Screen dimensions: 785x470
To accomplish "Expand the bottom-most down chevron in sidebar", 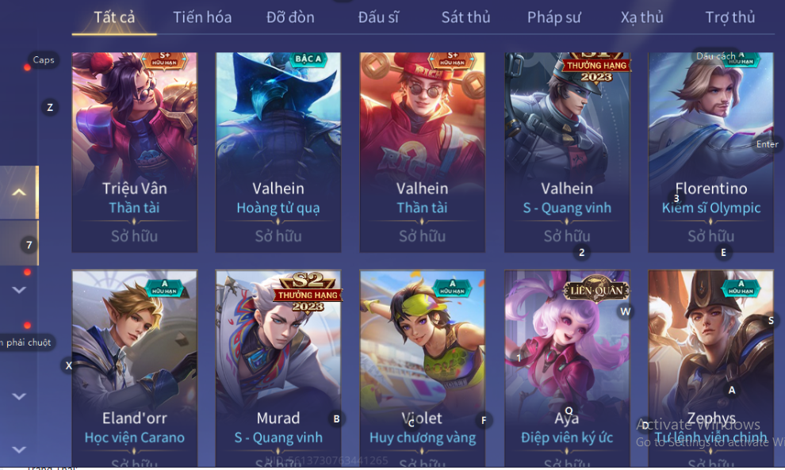I will [19, 449].
